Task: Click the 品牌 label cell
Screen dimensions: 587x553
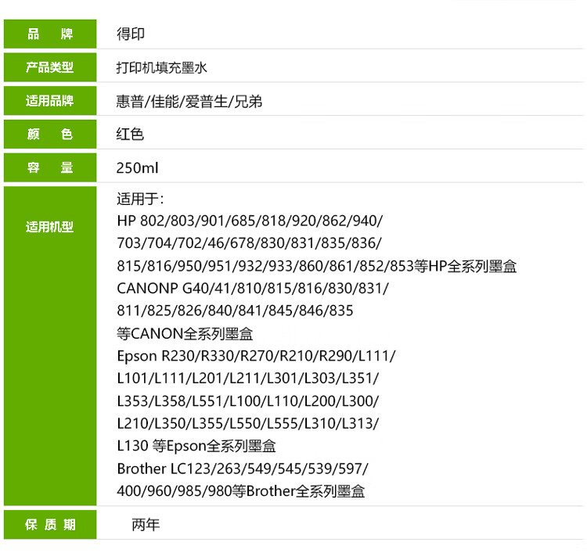Action: tap(50, 34)
